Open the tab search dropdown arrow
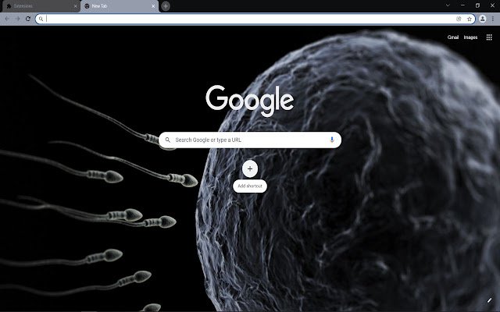 pos(448,5)
